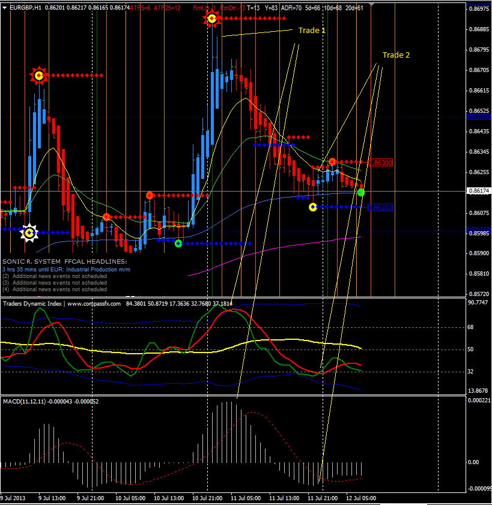Click the 10 Jul 21:00 time axis label
This screenshot has width=492, height=505.
(207, 498)
